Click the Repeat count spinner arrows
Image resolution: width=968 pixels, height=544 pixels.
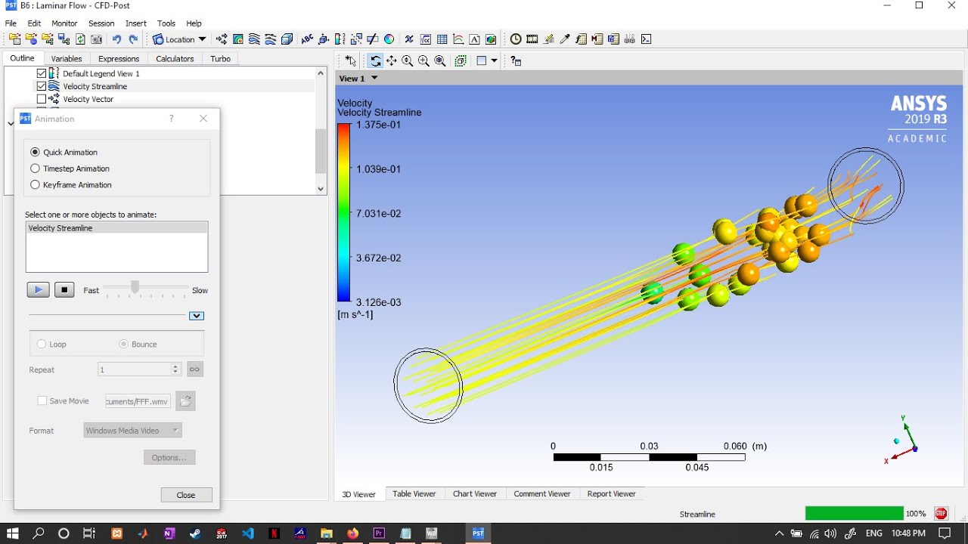pos(175,369)
